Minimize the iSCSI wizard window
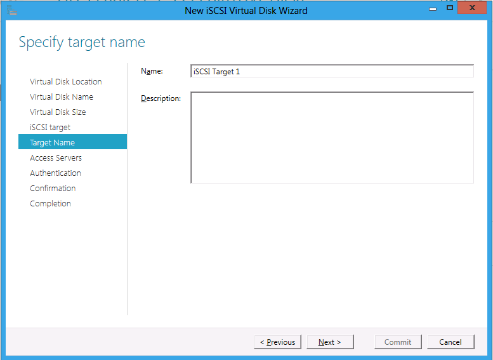Image resolution: width=493 pixels, height=360 pixels. [433, 9]
